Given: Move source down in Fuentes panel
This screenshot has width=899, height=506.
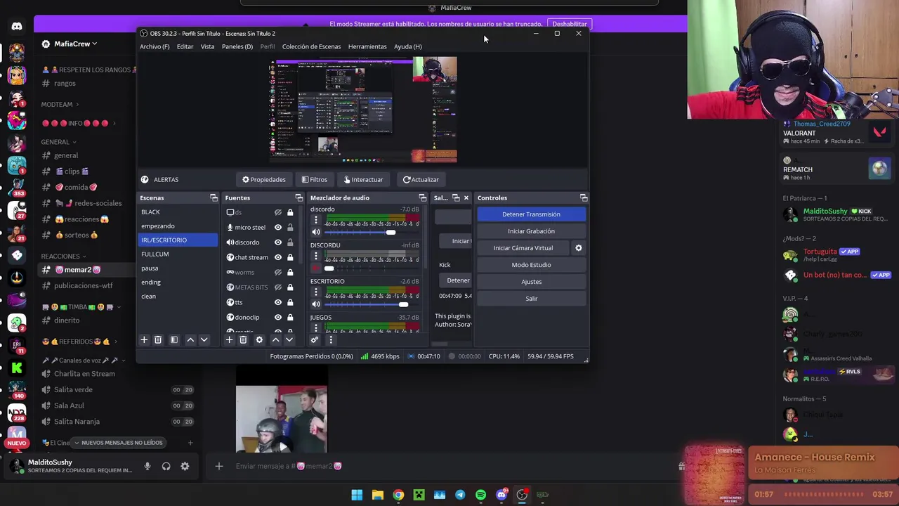Looking at the screenshot, I should pyautogui.click(x=289, y=339).
